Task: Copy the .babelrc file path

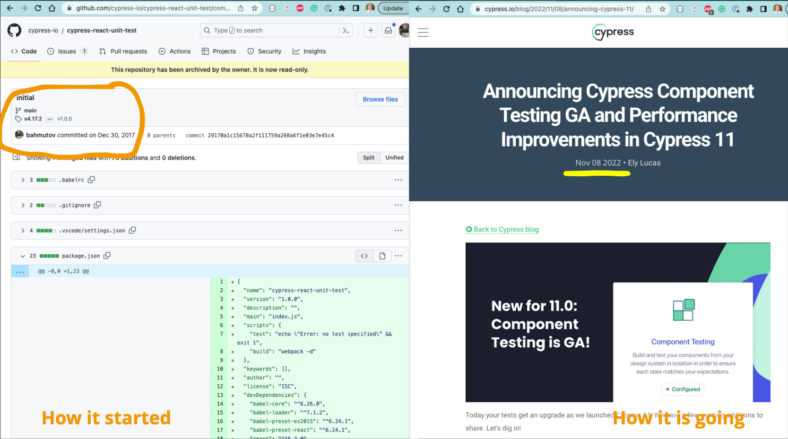Action: tap(92, 180)
